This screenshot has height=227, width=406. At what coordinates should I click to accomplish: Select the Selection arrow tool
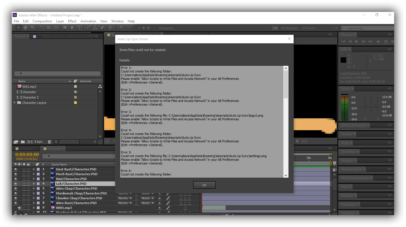tap(18, 27)
